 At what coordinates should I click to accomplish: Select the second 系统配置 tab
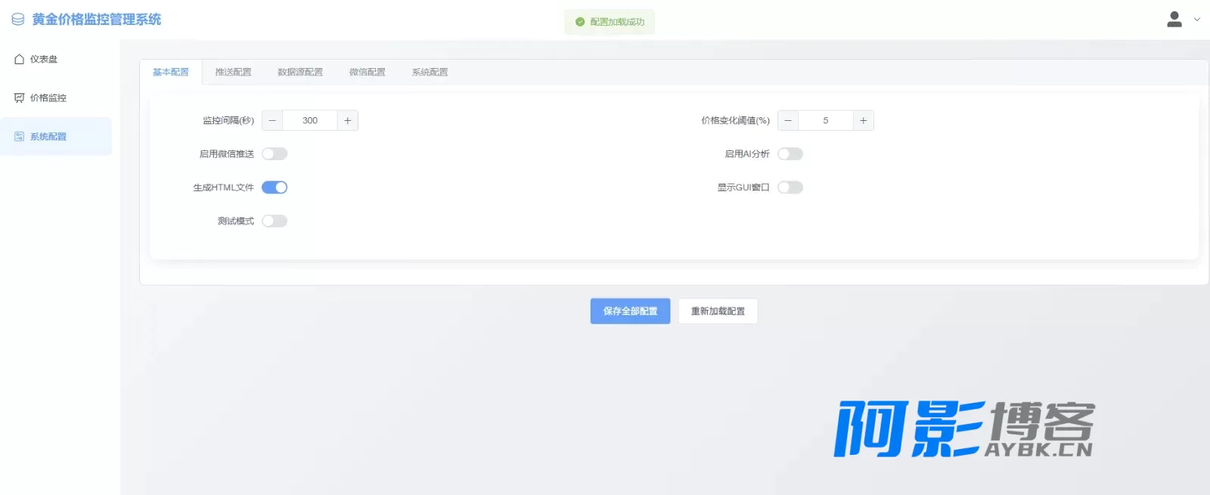(430, 72)
